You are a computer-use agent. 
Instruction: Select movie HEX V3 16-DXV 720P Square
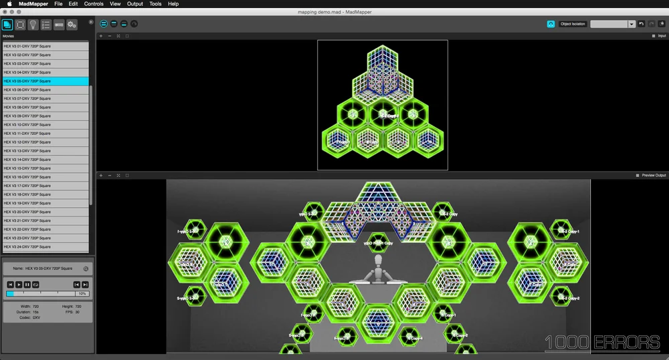coord(45,177)
